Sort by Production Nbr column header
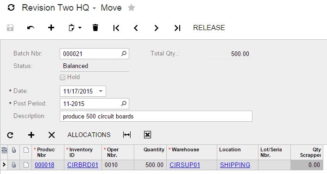 pyautogui.click(x=48, y=152)
